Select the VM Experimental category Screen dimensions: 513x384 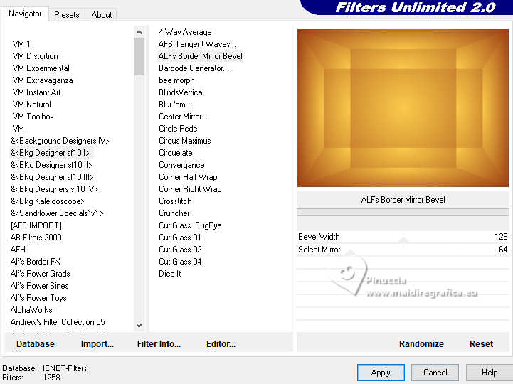[41, 68]
